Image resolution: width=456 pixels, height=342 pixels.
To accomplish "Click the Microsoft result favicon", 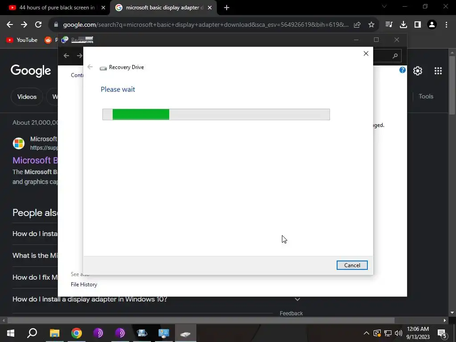I will tap(19, 143).
